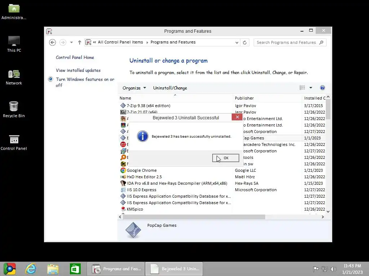Sort by the Publisher column header
369x276 pixels.
[267, 98]
